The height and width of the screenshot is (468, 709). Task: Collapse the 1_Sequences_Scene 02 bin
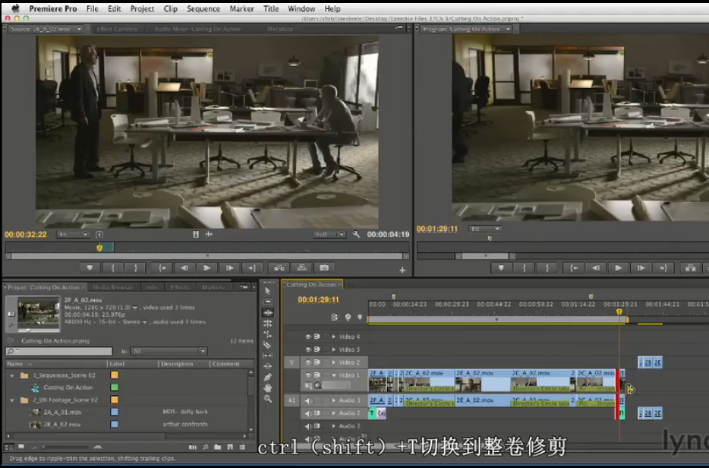[x=12, y=375]
